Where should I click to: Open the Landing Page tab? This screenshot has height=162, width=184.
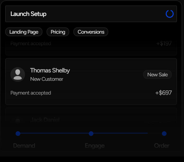(x=24, y=32)
